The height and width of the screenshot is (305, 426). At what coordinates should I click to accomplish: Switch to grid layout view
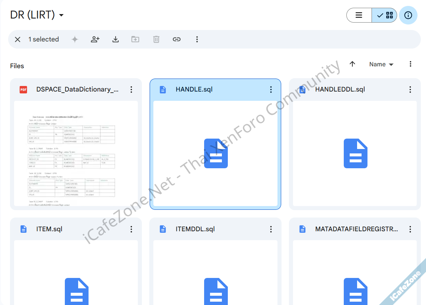(x=385, y=15)
